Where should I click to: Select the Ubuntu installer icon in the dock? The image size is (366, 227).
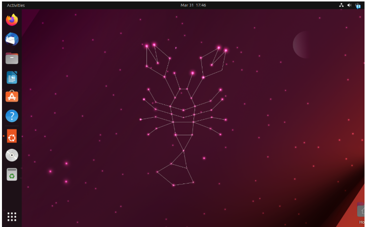pyautogui.click(x=12, y=136)
